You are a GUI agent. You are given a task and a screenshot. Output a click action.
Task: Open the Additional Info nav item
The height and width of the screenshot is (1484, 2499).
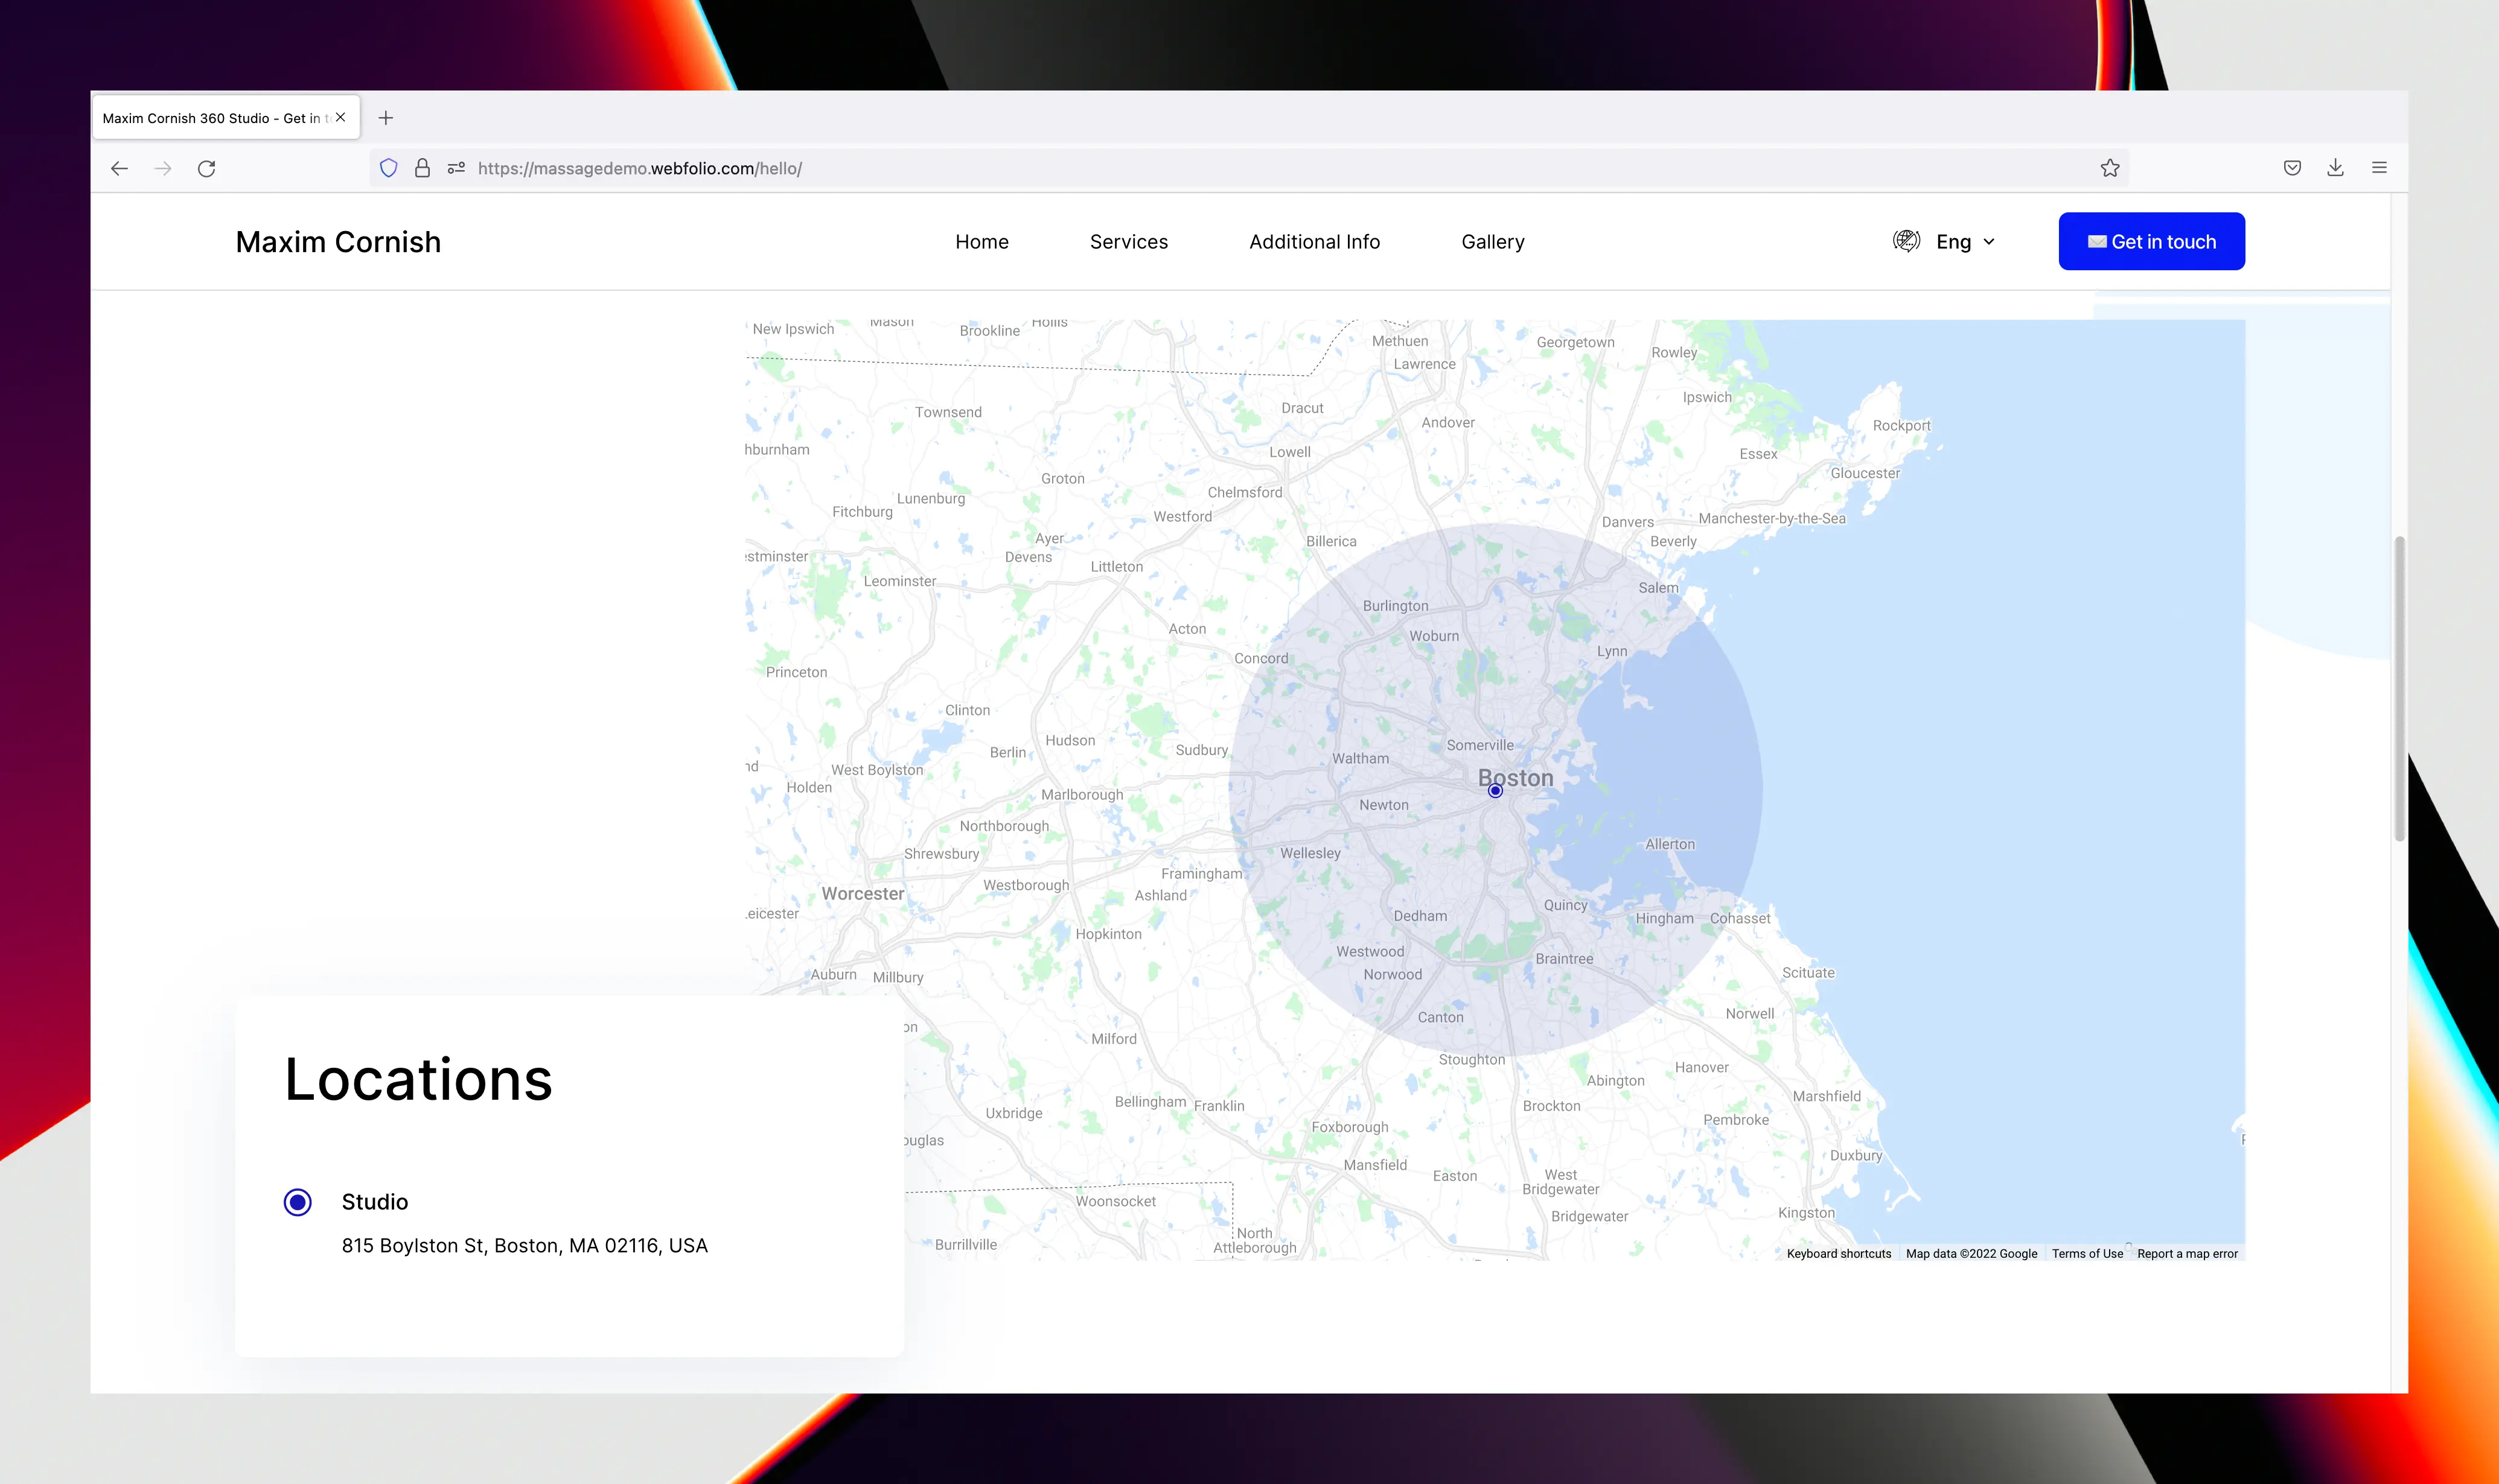(x=1315, y=242)
